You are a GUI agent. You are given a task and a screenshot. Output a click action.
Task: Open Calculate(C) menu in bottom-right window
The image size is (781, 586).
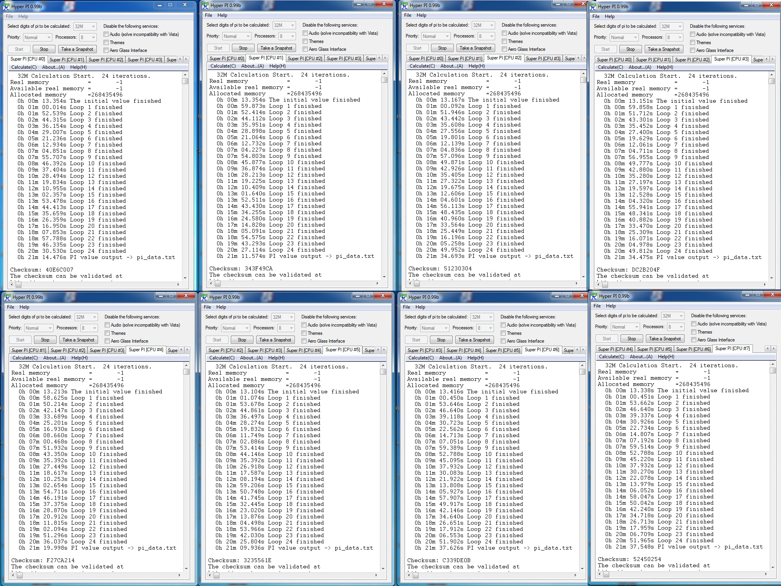(612, 357)
